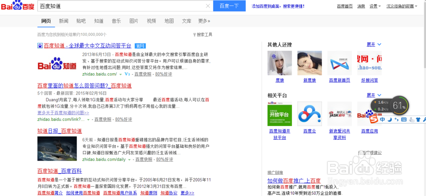This screenshot has height=196, width=426.
Task: Click the 度娘 thumbnail image
Action: click(279, 63)
